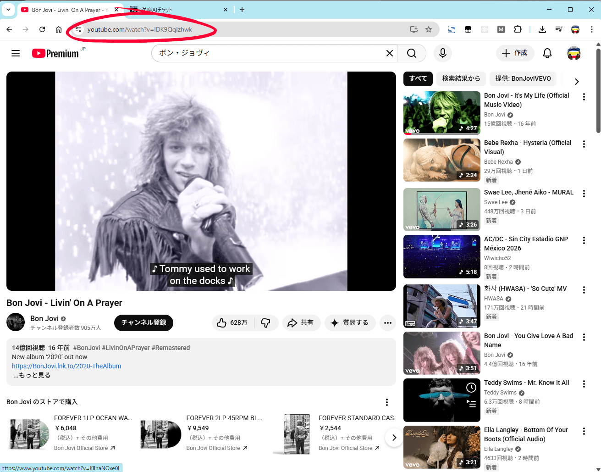Select the 提供: BonJoviVEVO chip
The image size is (601, 472).
(523, 78)
